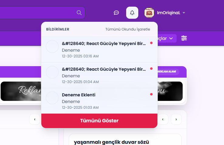Click the avatar circle beside Deneme Eklenti
Screen dimensions: 224x145
click(x=52, y=98)
